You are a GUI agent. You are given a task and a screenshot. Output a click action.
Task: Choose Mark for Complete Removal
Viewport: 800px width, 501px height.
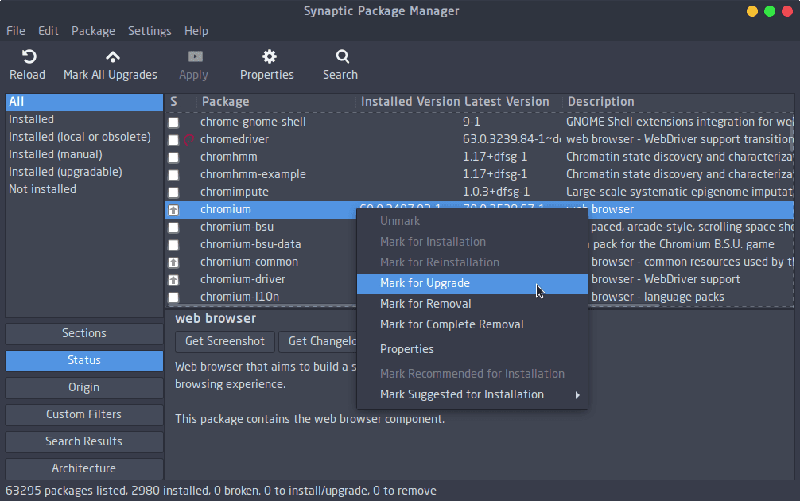click(x=472, y=325)
